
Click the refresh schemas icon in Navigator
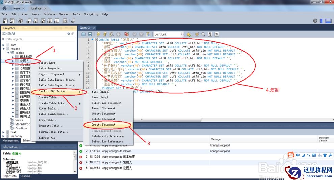pyautogui.click(x=69, y=33)
